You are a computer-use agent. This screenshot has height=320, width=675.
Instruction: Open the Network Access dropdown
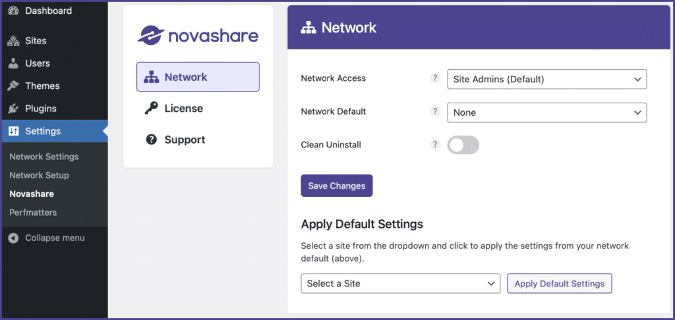point(547,79)
